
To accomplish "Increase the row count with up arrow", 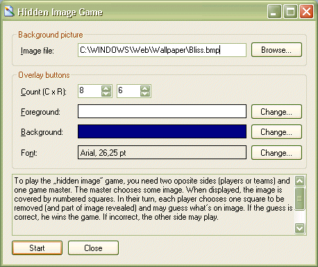I will [x=145, y=88].
